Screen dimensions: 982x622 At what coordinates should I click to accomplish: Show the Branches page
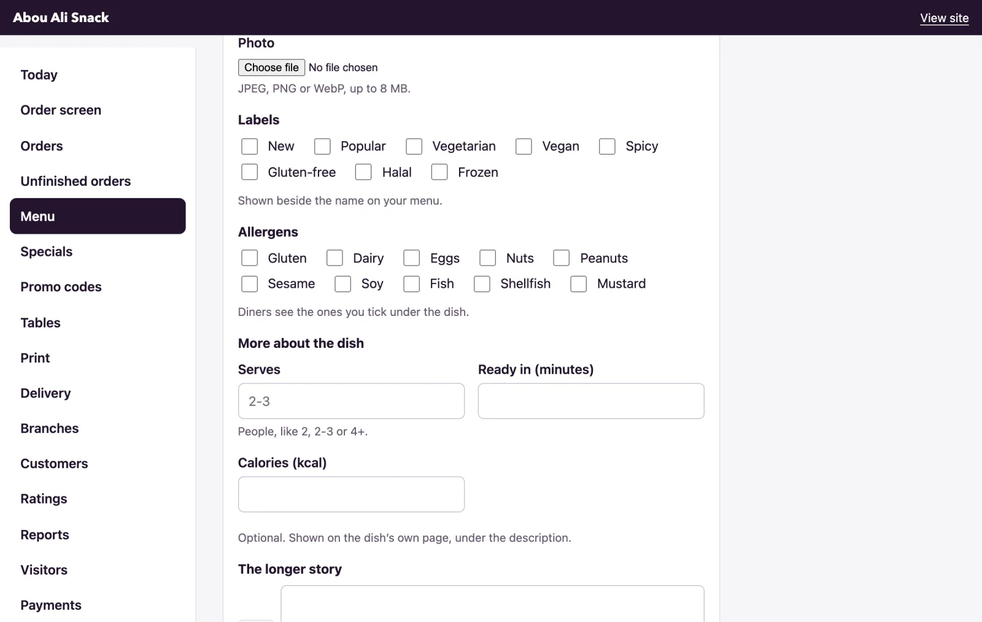98,428
